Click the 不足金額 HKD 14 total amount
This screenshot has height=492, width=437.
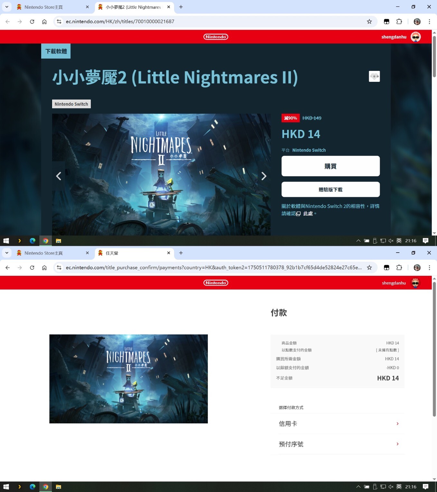388,378
